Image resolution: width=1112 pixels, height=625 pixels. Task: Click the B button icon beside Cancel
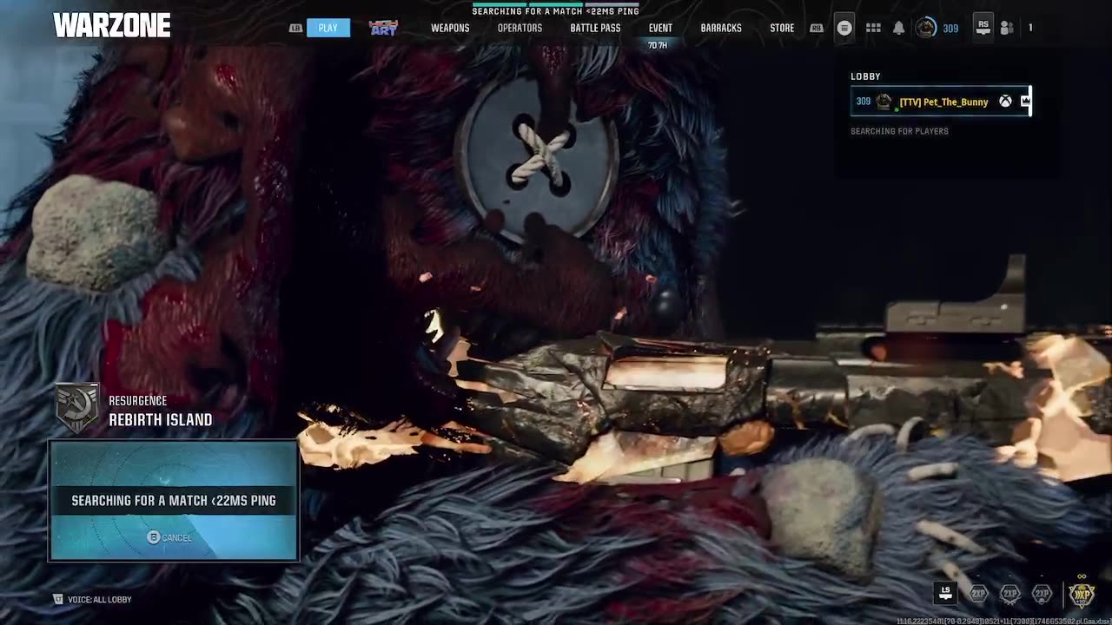pyautogui.click(x=154, y=537)
